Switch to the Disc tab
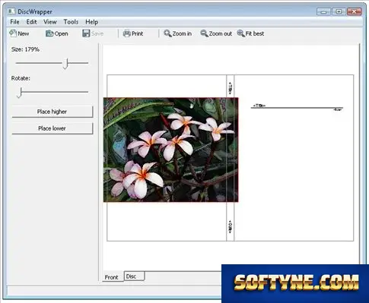Viewport: 369px width, 303px height. [x=134, y=276]
